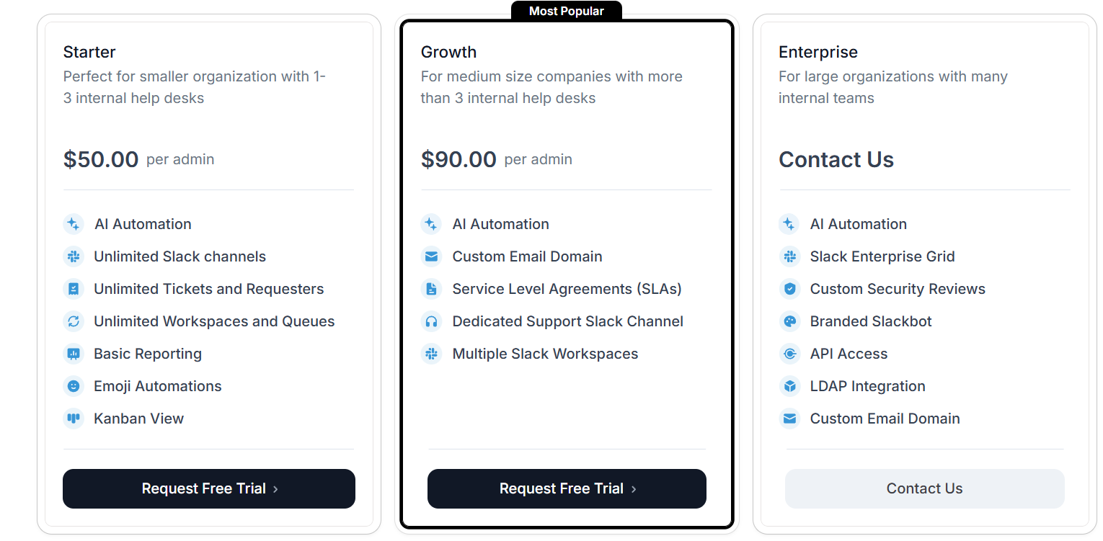
Task: Click the shield icon next to Custom Security Reviews
Action: point(790,289)
